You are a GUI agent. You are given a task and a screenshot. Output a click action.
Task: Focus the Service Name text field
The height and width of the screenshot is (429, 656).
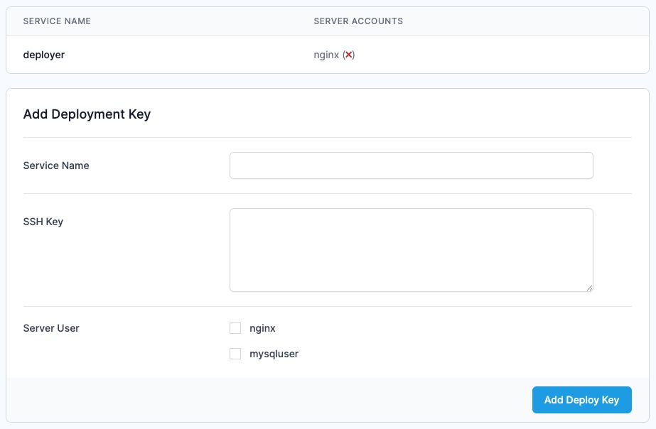pyautogui.click(x=411, y=165)
